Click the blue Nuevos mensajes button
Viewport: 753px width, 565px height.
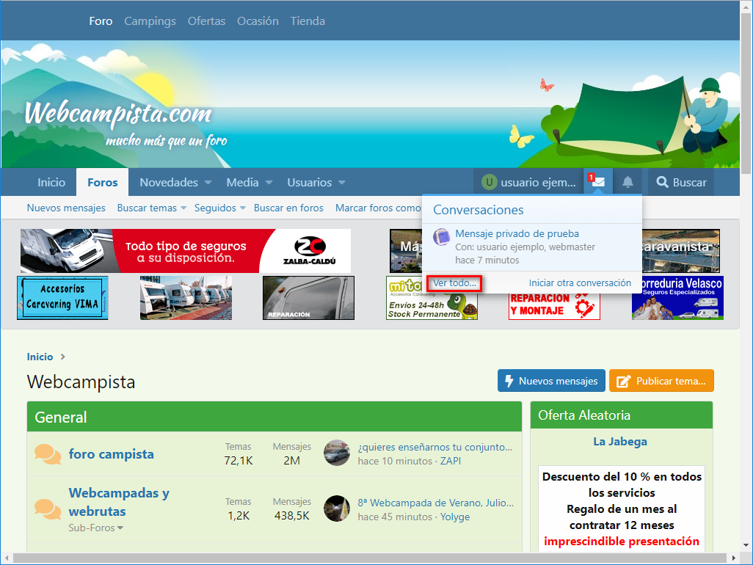551,381
